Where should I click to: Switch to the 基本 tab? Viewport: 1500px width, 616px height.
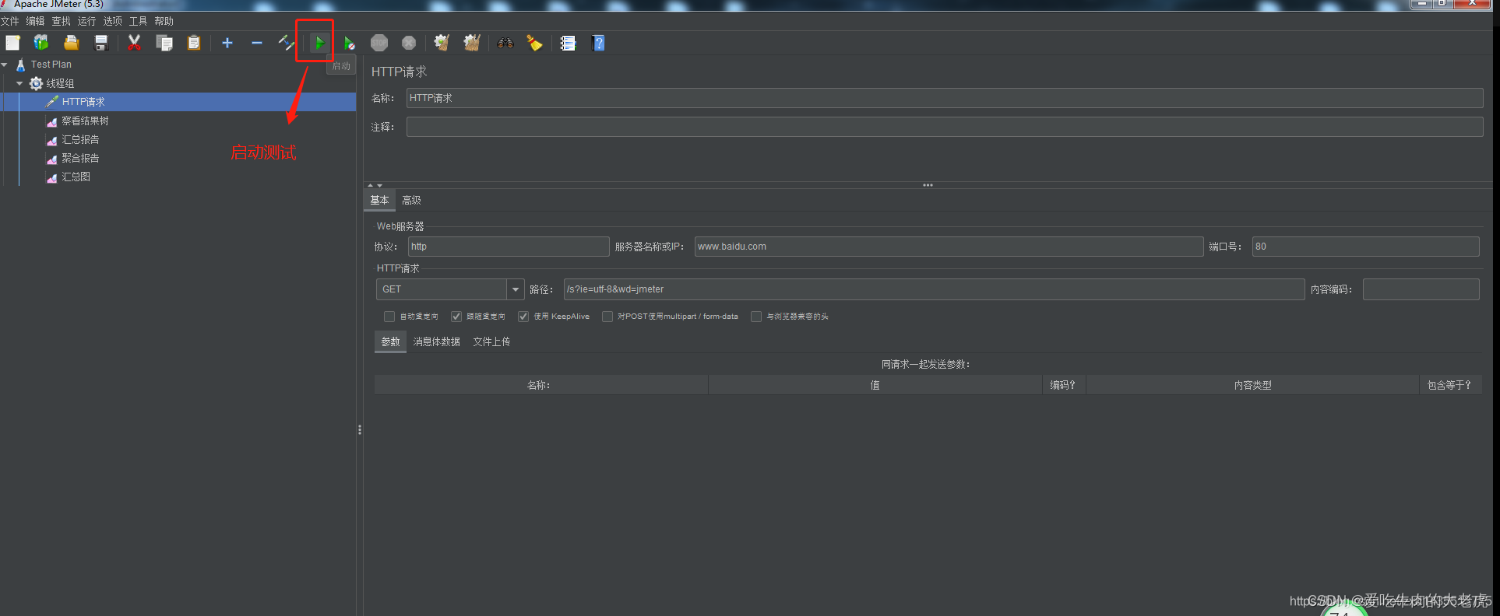(x=379, y=201)
